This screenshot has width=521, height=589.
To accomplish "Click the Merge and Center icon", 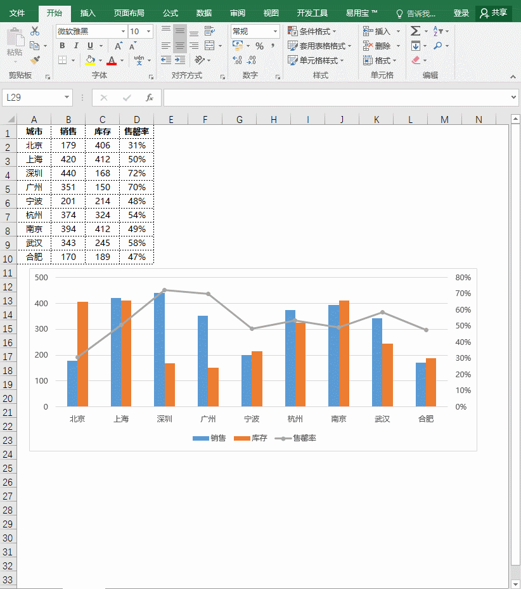I will (x=210, y=46).
